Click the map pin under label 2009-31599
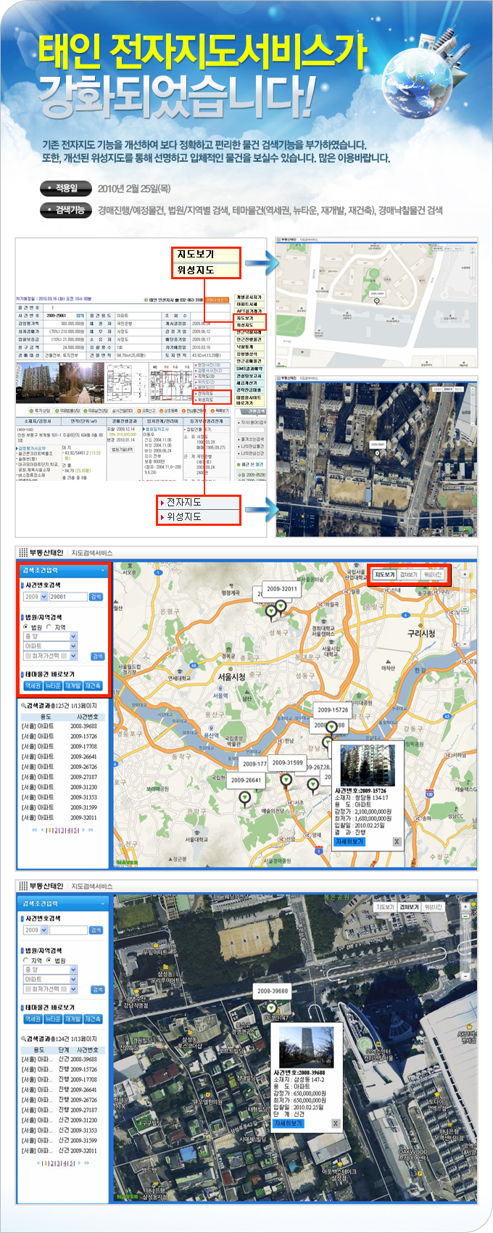The image size is (493, 1233). (x=286, y=780)
